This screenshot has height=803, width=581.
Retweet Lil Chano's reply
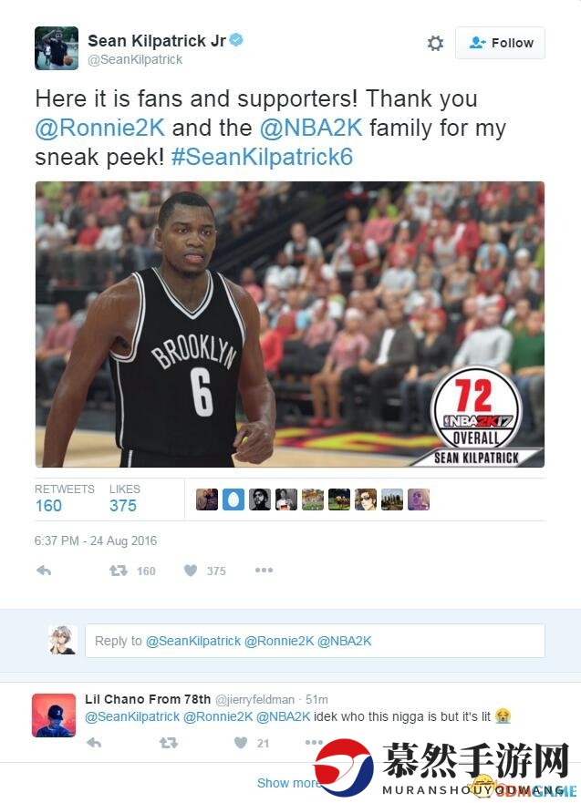169,743
